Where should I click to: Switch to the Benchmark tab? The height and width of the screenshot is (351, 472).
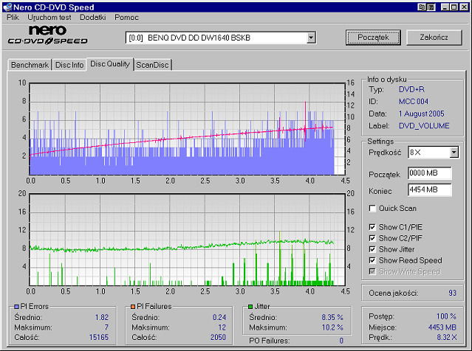click(30, 65)
